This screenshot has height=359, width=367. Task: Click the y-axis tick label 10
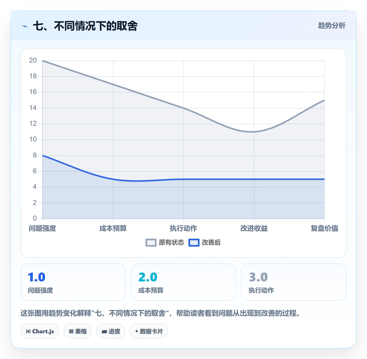tap(33, 139)
